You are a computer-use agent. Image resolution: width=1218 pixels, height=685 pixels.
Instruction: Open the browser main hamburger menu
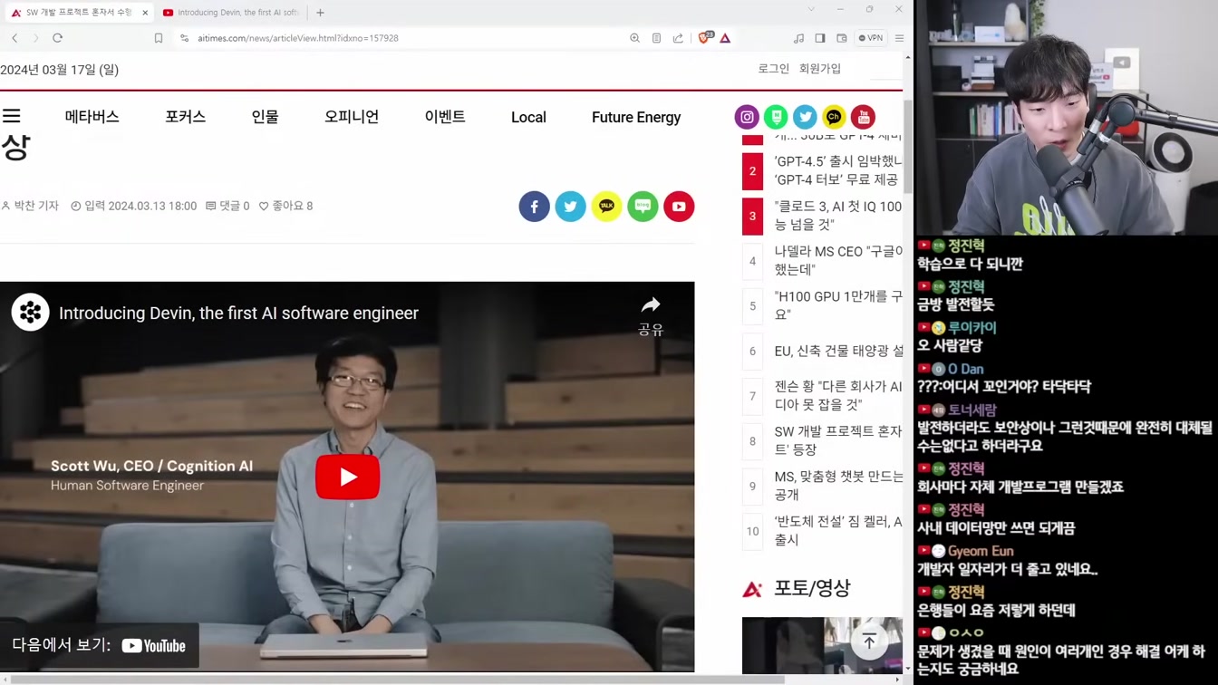pyautogui.click(x=899, y=38)
